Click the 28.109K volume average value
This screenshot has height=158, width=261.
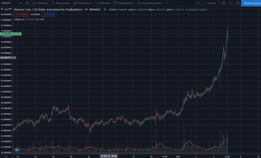tap(40, 19)
